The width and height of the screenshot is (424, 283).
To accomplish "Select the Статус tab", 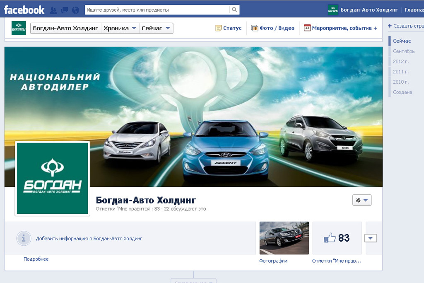I will [x=229, y=28].
